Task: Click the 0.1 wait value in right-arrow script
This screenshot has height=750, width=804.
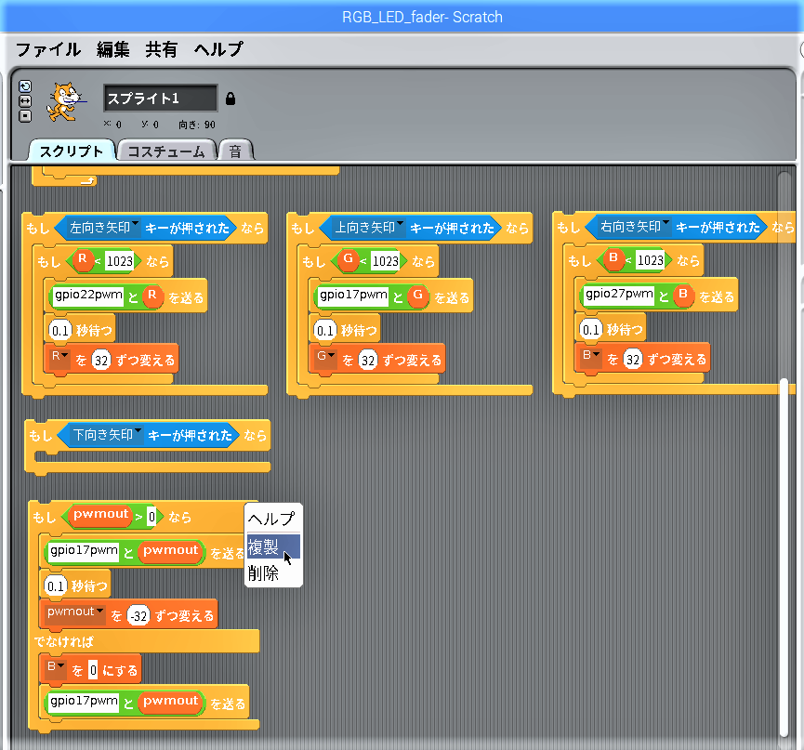Action: (591, 330)
